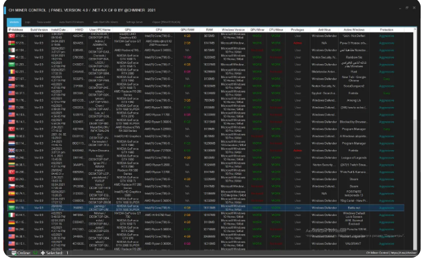Viewport: 422px width, 259px height.
Task: Select the Battle.net active window cell
Action: [354, 208]
